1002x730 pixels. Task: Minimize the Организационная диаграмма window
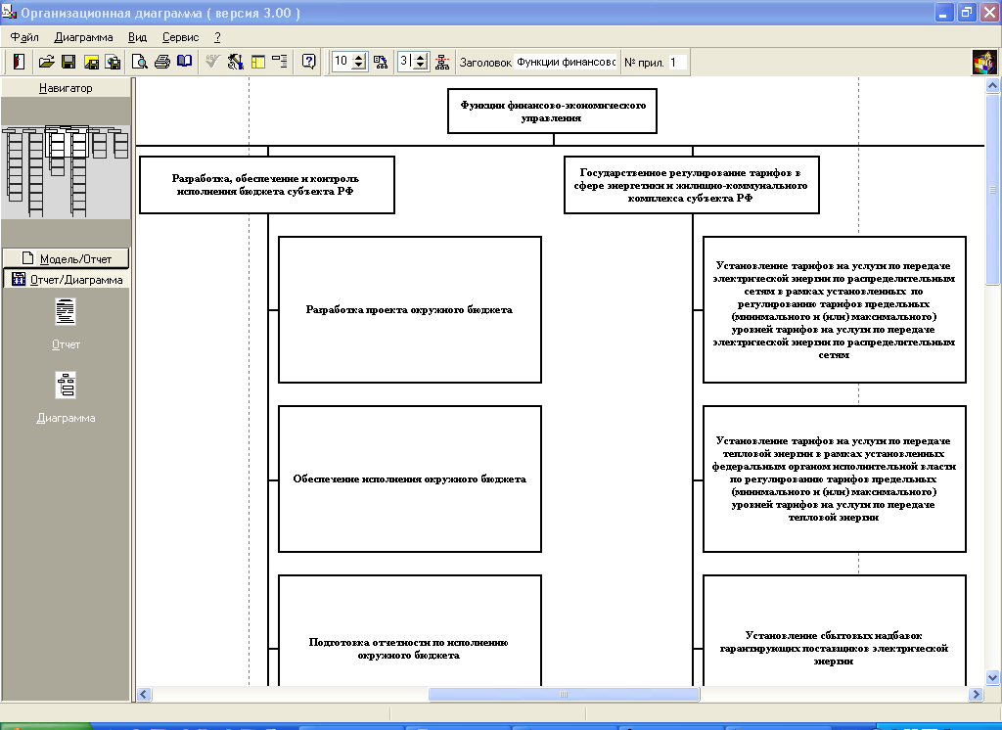(944, 12)
